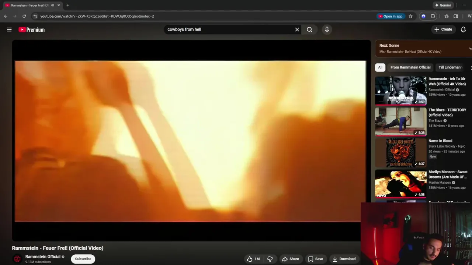The height and width of the screenshot is (265, 472).
Task: Click the video player area
Action: [x=191, y=141]
